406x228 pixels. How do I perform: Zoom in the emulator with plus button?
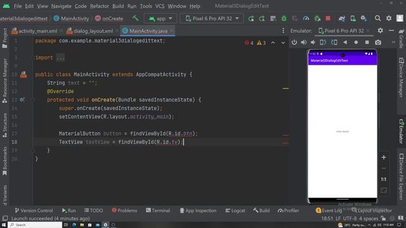[x=384, y=157]
